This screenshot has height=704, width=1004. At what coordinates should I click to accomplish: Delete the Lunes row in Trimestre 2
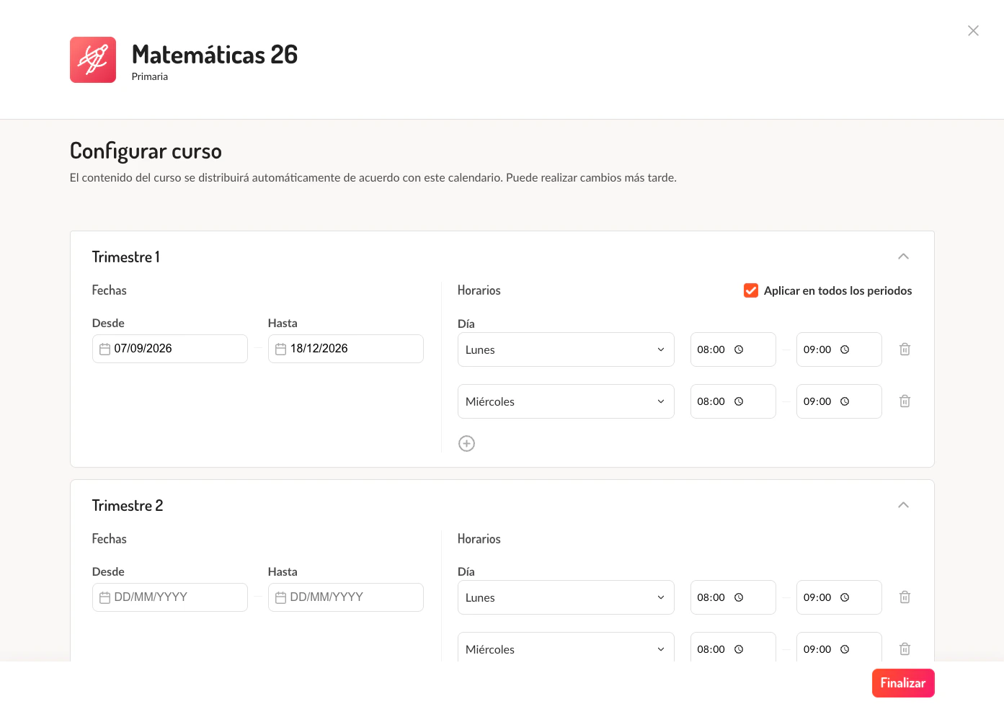click(x=905, y=597)
